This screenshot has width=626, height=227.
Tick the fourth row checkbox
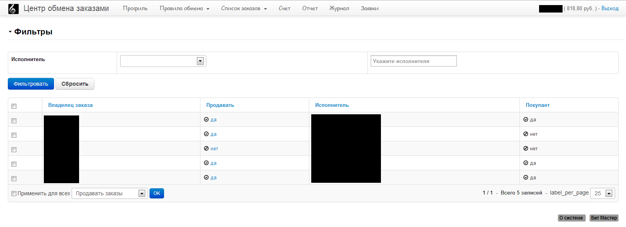[14, 164]
